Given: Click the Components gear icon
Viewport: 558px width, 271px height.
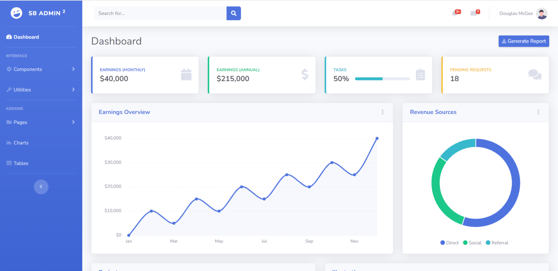Looking at the screenshot, I should pyautogui.click(x=9, y=69).
